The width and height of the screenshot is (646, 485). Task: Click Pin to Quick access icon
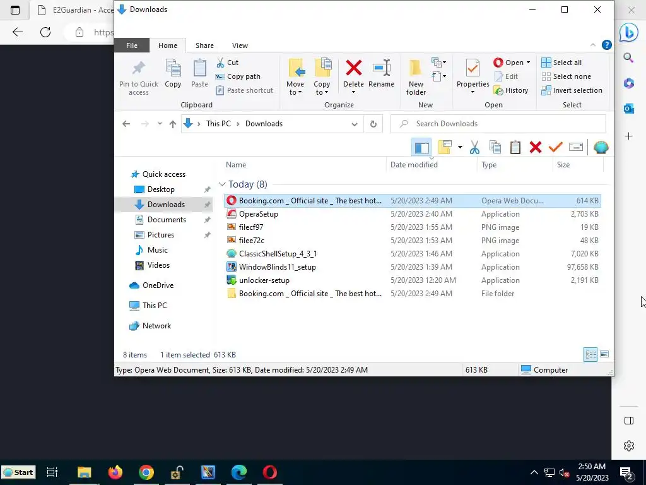click(138, 68)
